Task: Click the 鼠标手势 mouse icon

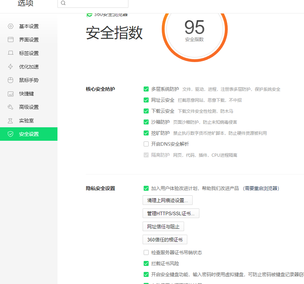Action: [x=11, y=80]
